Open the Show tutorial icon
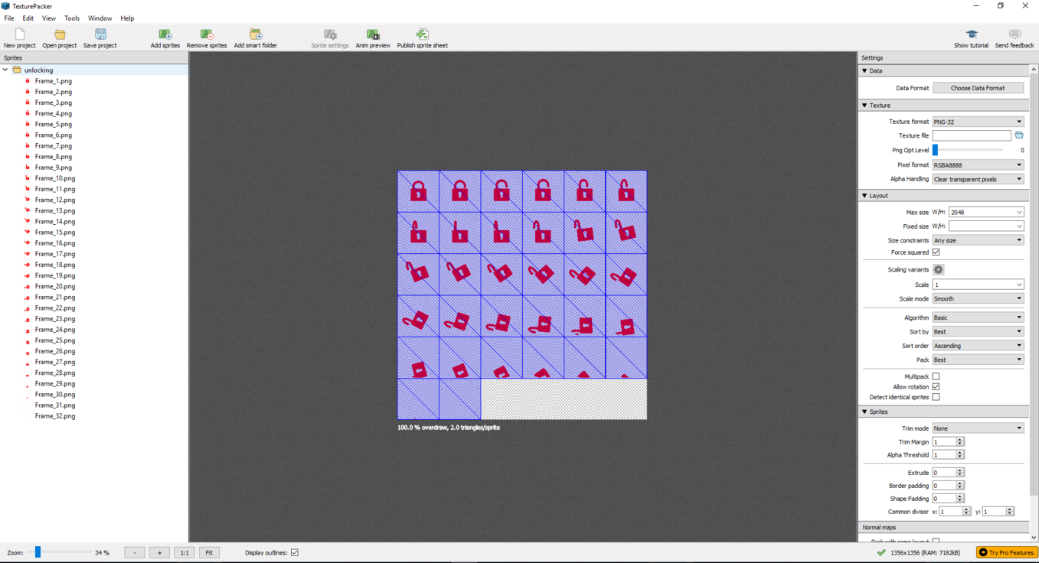 972,34
